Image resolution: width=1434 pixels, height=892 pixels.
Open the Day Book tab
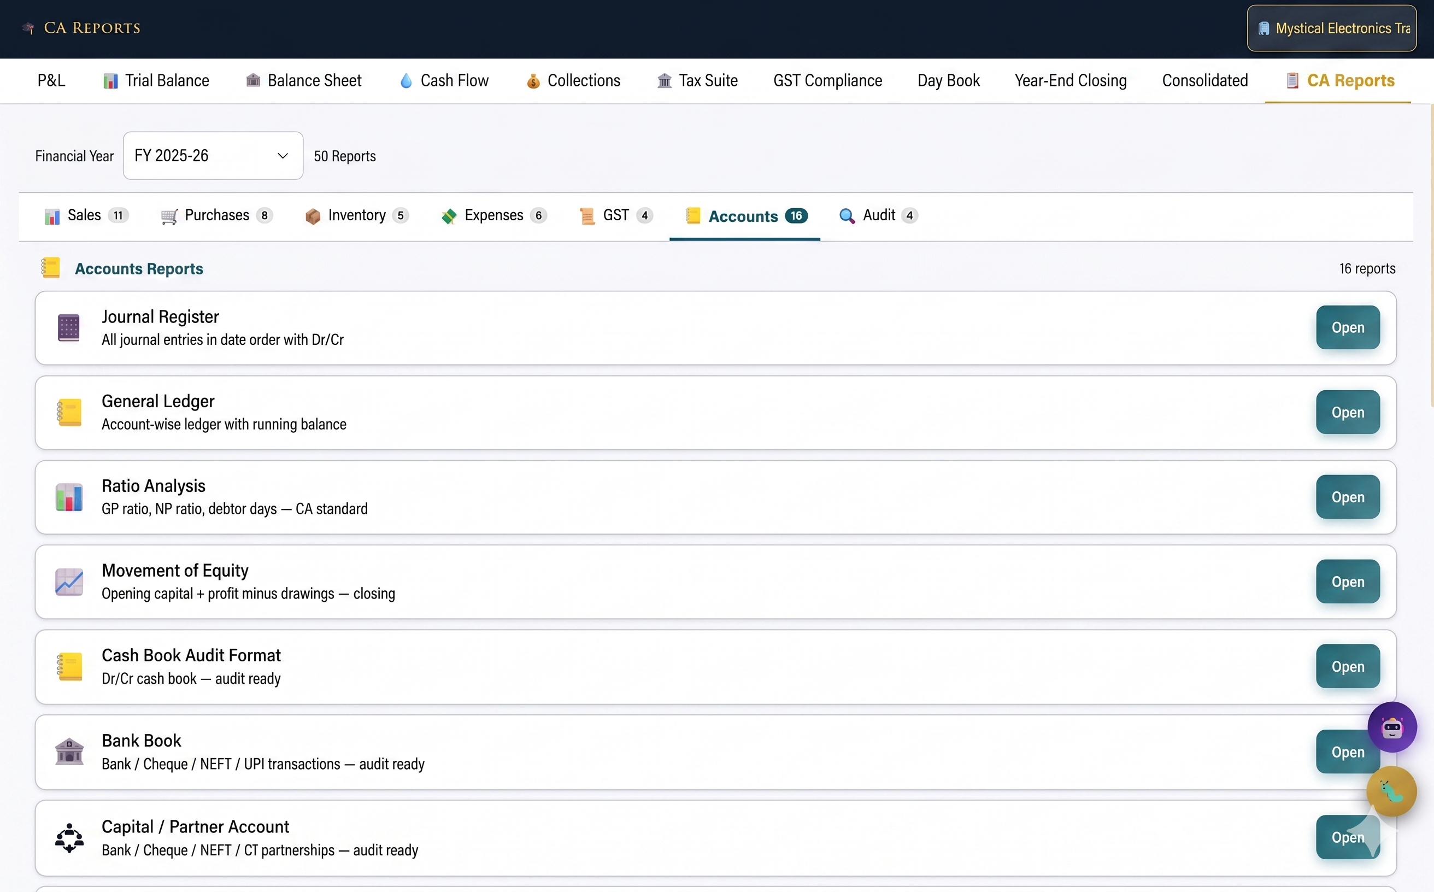pyautogui.click(x=949, y=81)
